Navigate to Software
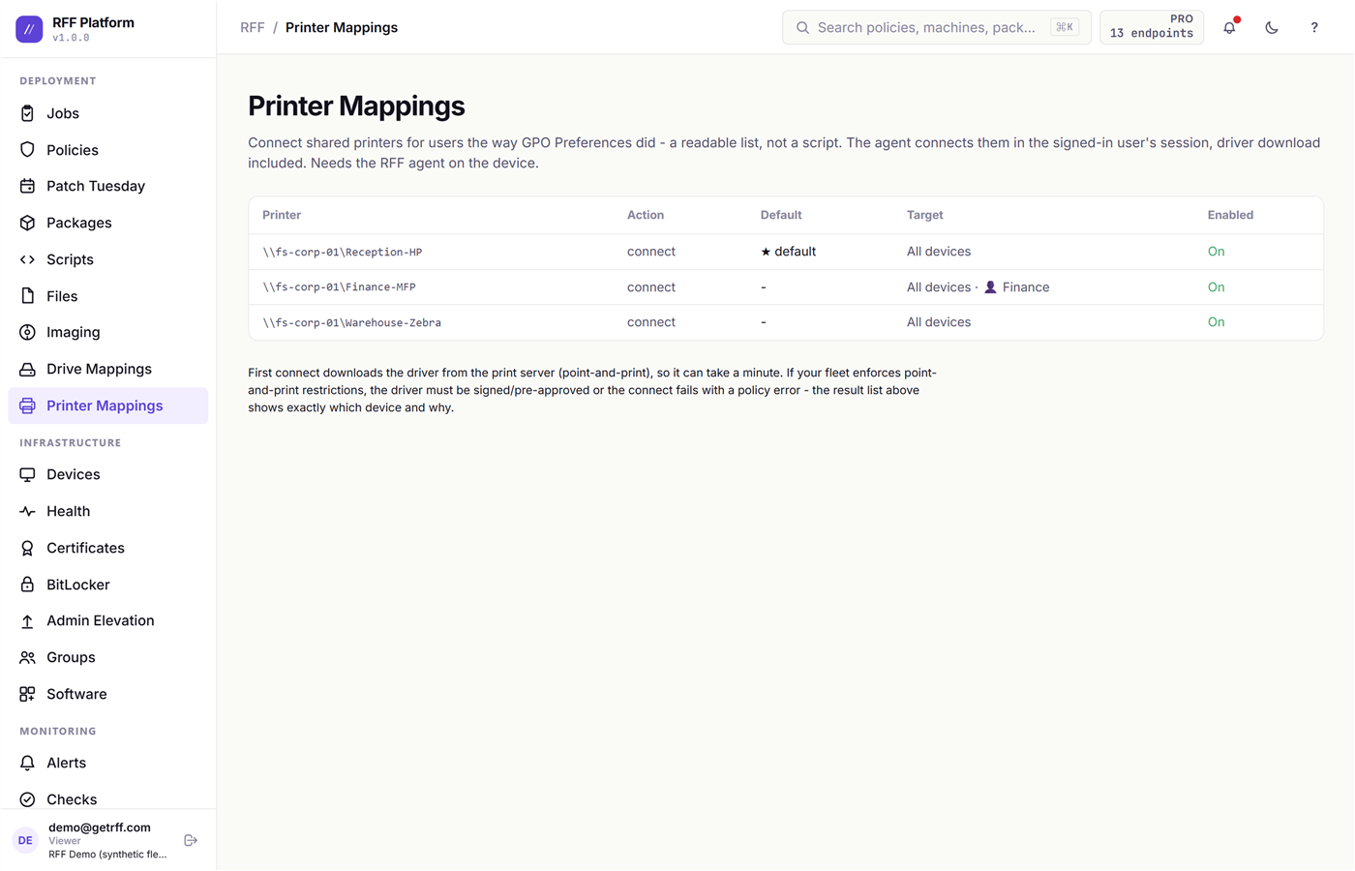The width and height of the screenshot is (1355, 871). (x=107, y=694)
